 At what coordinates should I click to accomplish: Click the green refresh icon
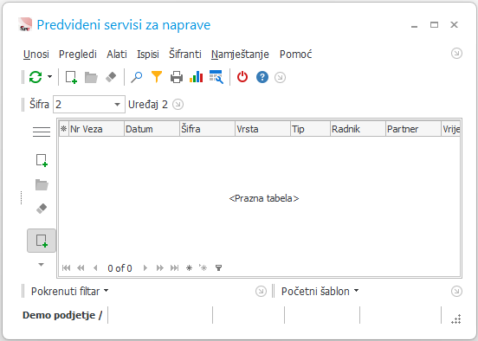[x=36, y=77]
